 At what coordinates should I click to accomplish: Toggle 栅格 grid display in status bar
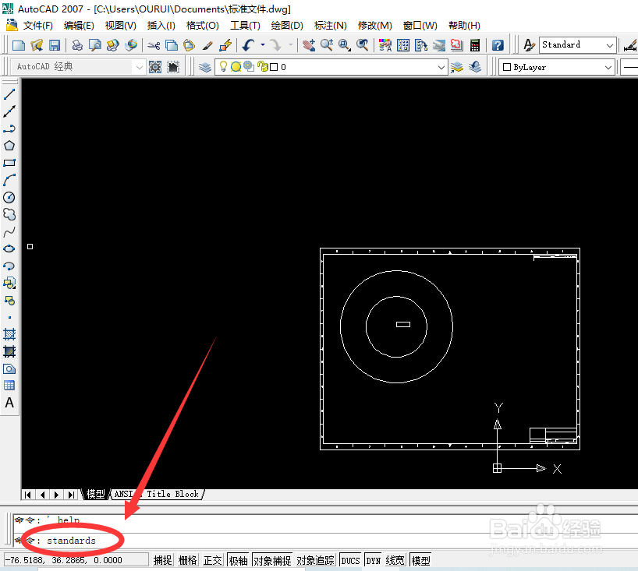pos(187,560)
